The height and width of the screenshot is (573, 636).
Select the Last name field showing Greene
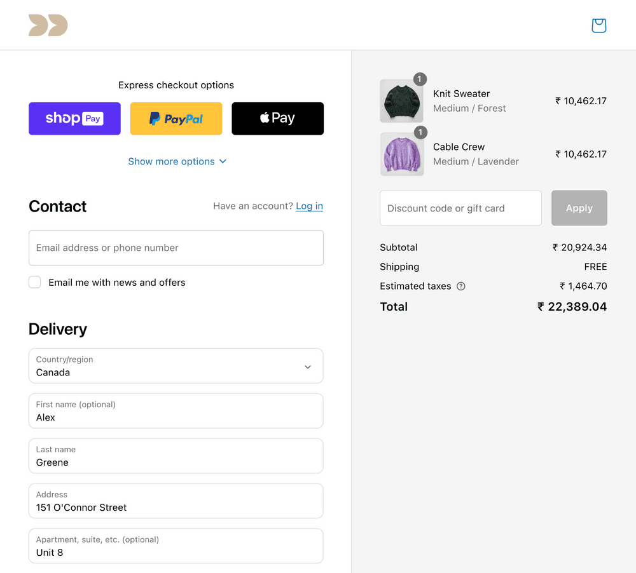[x=176, y=456]
